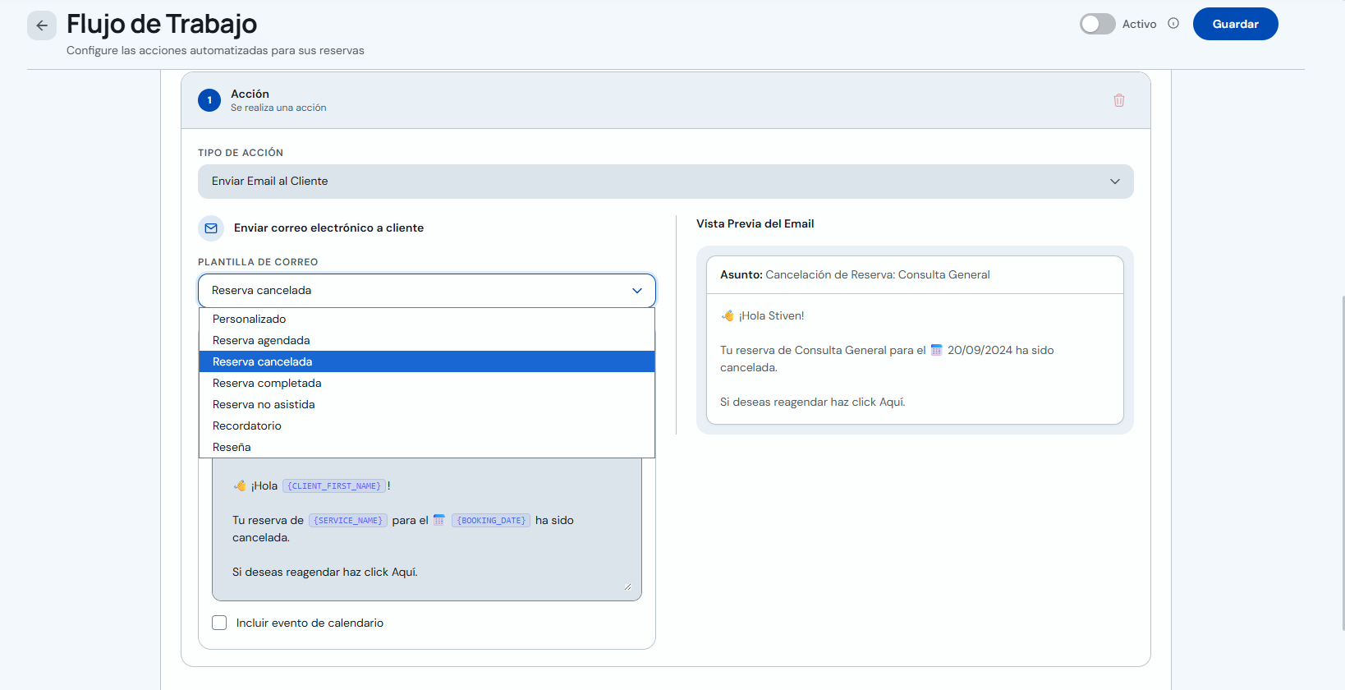Click the Vista Previa del Email heading
The image size is (1345, 690).
tap(755, 223)
